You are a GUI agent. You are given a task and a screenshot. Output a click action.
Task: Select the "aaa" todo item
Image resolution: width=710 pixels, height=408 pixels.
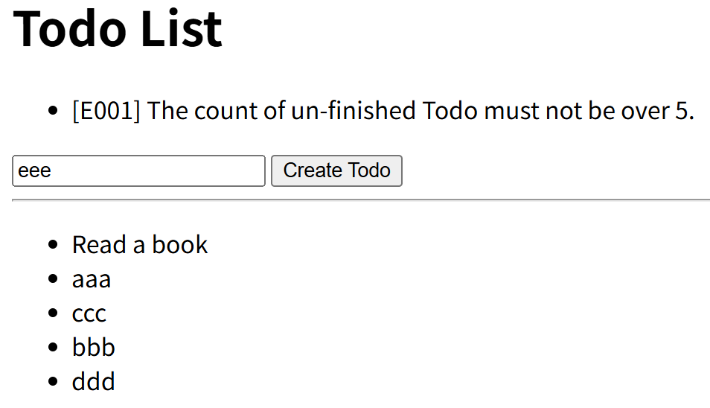click(92, 279)
